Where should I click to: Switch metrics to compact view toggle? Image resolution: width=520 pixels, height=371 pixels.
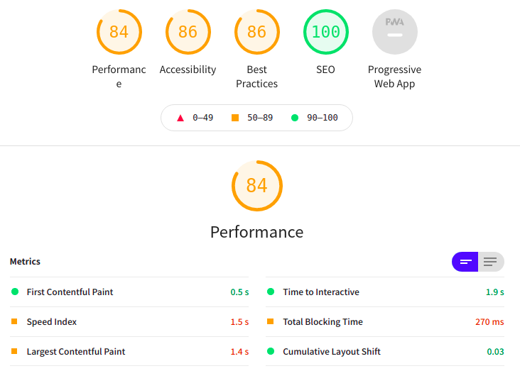(465, 262)
